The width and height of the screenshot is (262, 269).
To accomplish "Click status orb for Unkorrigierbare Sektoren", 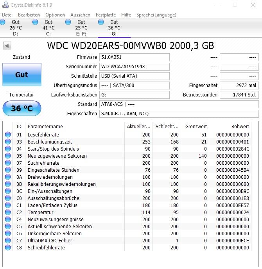I will coord(8,233).
